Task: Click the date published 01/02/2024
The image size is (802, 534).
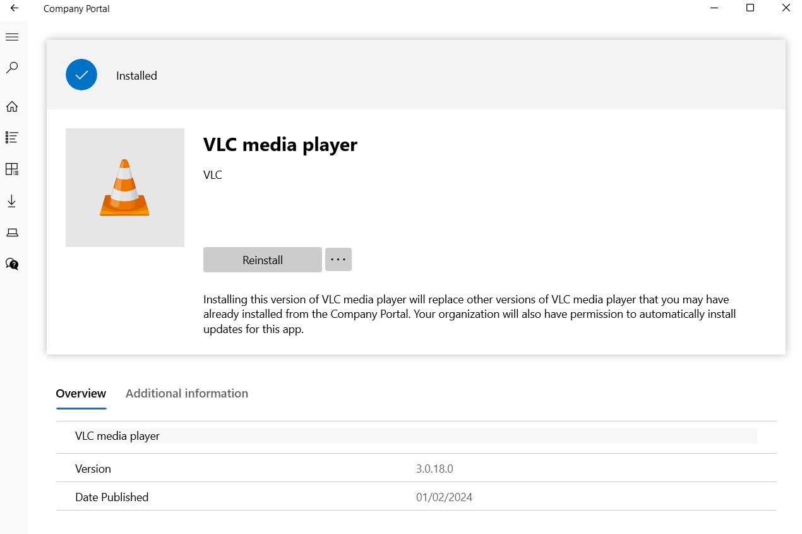Action: [444, 497]
